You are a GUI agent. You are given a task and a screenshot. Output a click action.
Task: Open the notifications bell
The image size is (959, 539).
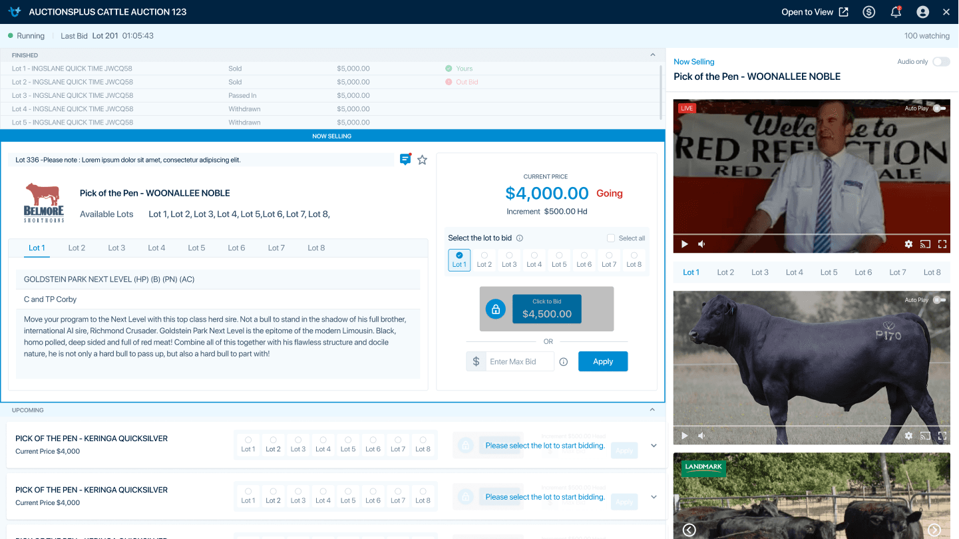(896, 12)
